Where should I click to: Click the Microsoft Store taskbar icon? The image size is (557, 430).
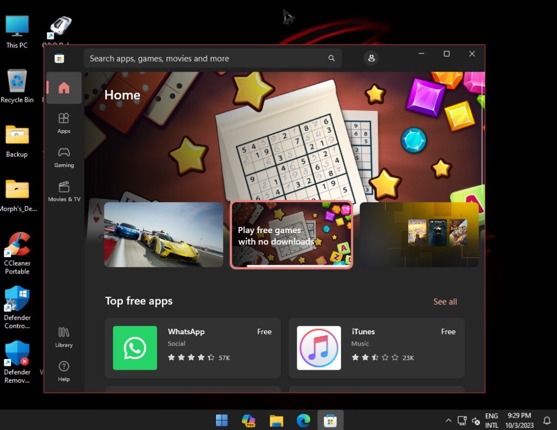[330, 420]
